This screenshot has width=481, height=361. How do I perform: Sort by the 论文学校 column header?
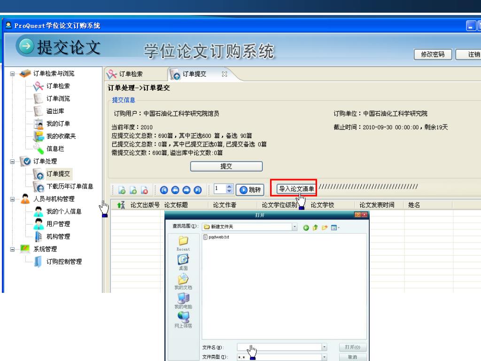tap(322, 205)
